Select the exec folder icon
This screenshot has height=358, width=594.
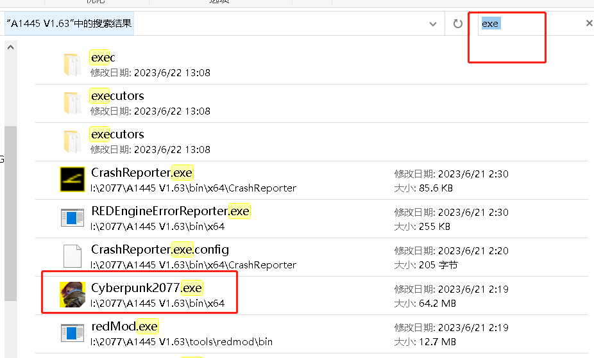tap(72, 65)
